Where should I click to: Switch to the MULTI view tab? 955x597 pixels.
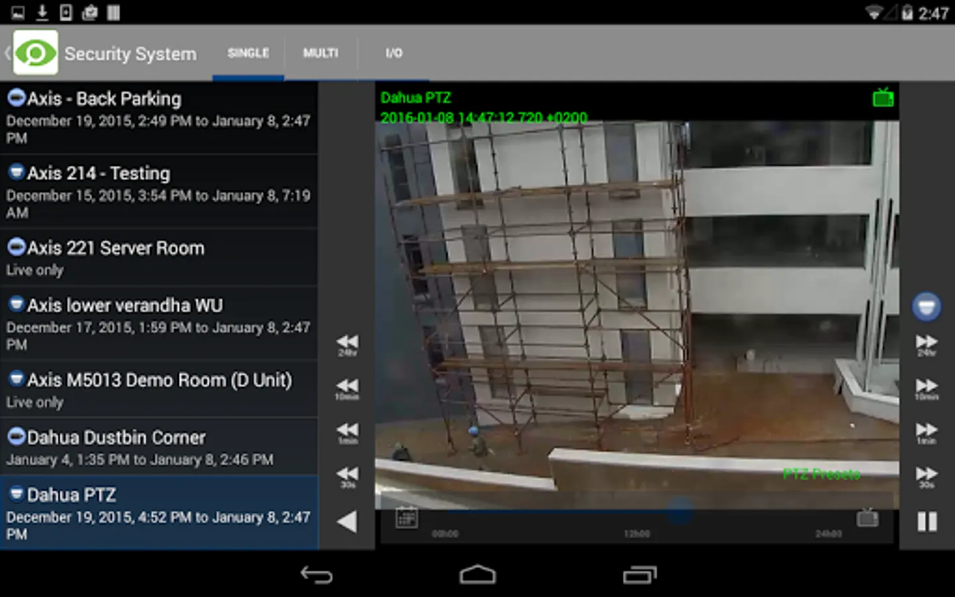pos(321,53)
